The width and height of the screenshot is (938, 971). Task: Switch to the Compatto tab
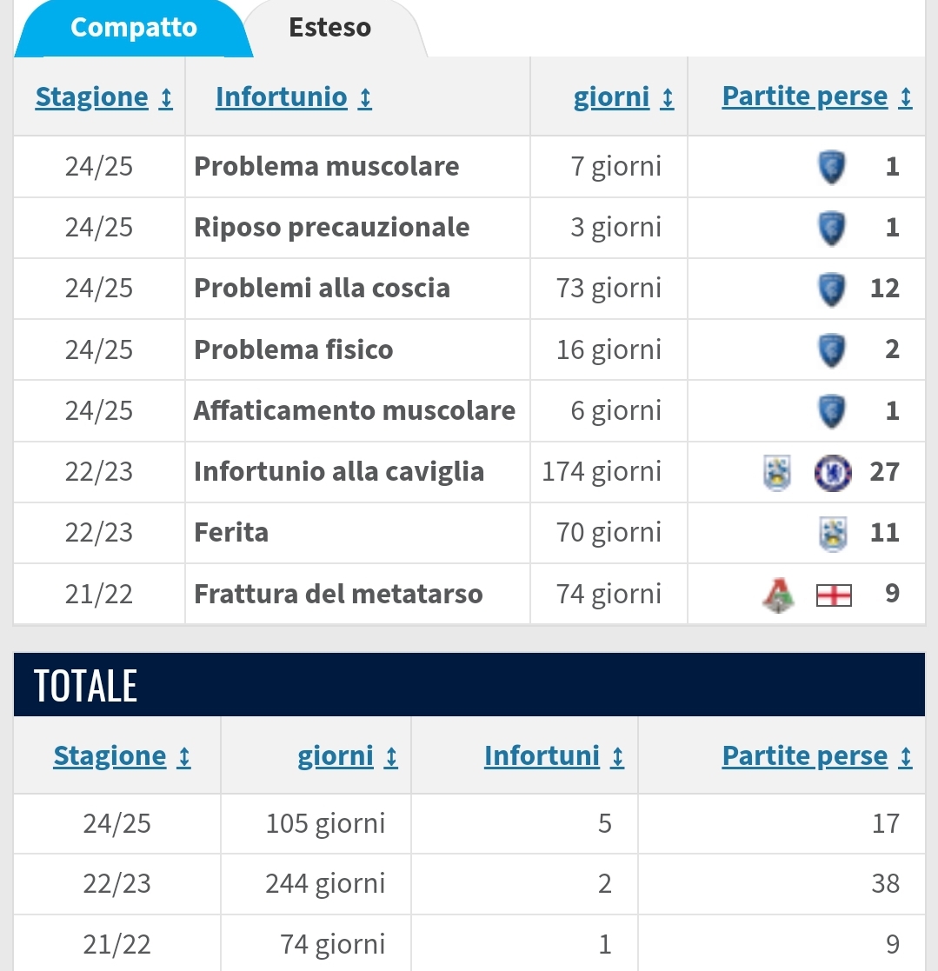132,28
